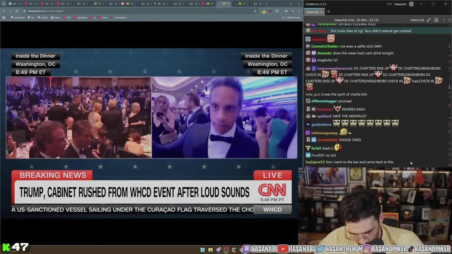Click follow(1d) chat mode label
Screen dimensions: 452x254
click(x=417, y=20)
